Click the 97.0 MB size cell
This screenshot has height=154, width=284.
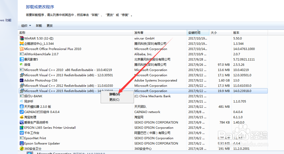[x=224, y=65]
